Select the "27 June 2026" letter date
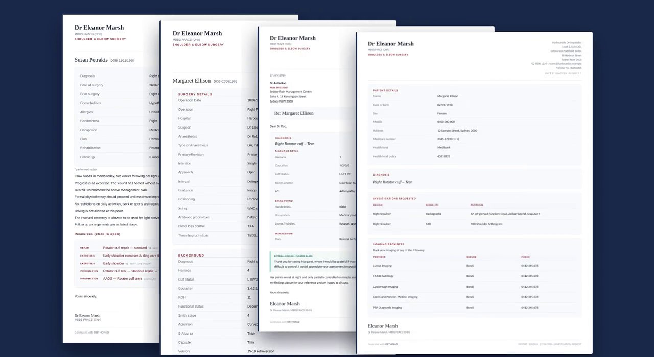Viewport: 654px width, 357px height. (277, 74)
